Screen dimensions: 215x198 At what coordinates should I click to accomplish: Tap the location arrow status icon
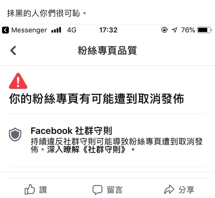[x=174, y=30]
